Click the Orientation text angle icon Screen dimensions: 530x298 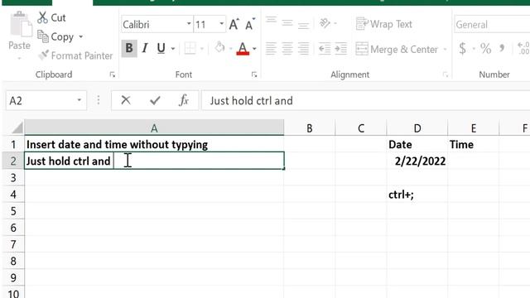[x=325, y=23]
